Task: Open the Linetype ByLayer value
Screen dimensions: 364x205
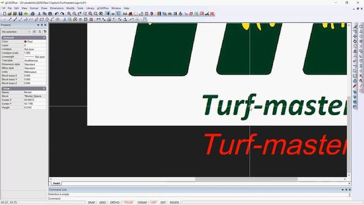Action: (x=35, y=49)
